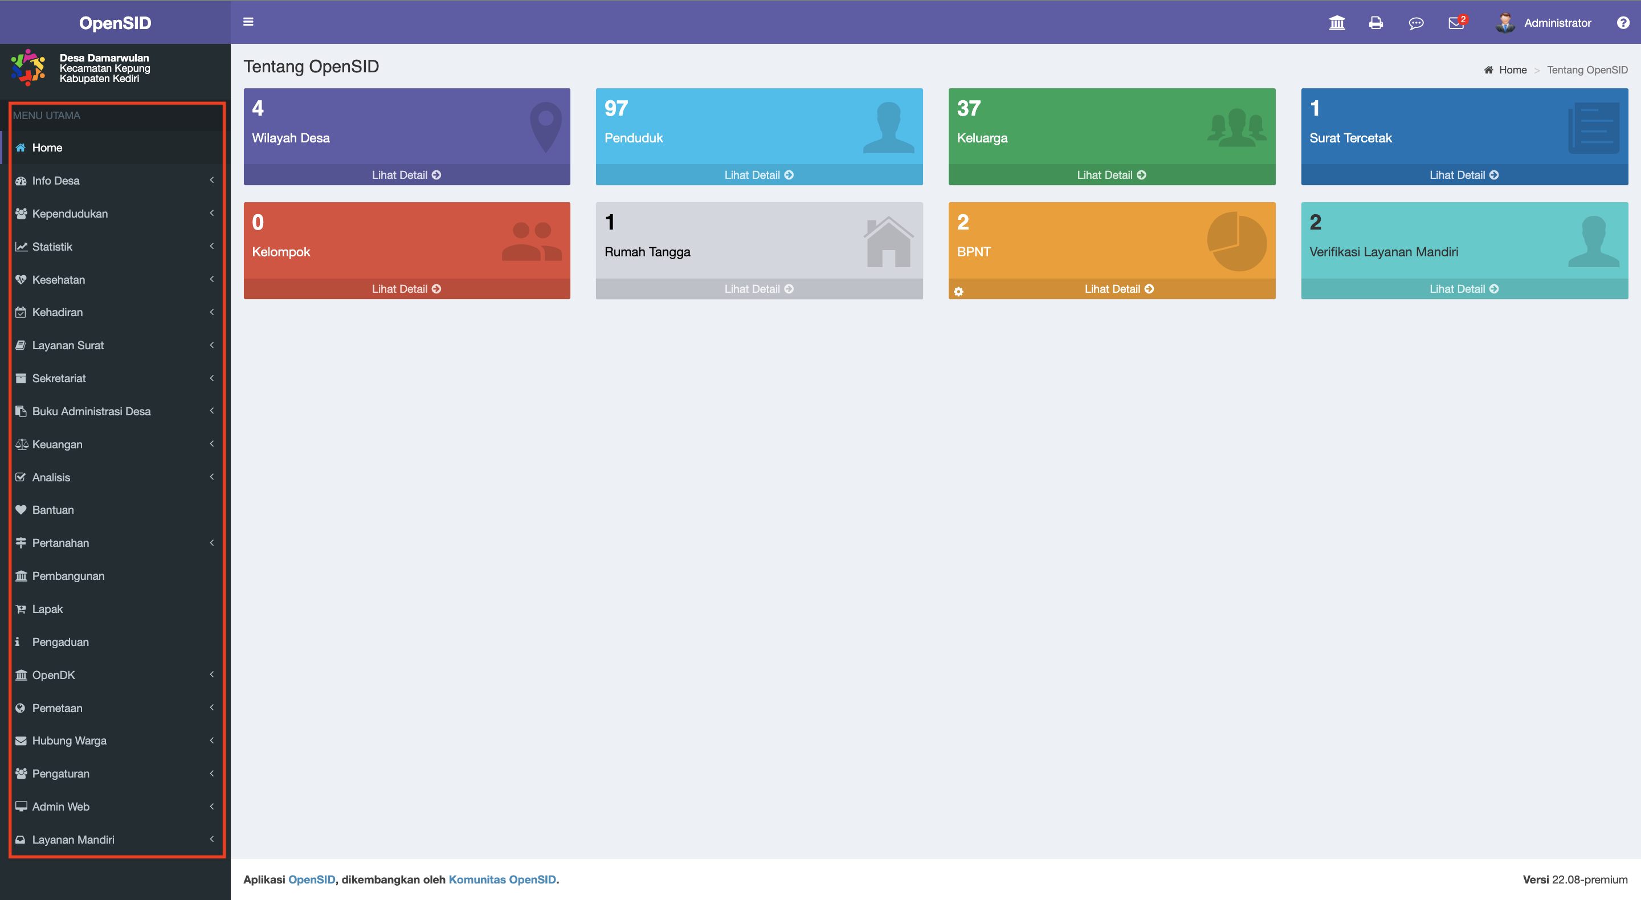The width and height of the screenshot is (1641, 900).
Task: Click the Home breadcrumb link
Action: (1512, 70)
